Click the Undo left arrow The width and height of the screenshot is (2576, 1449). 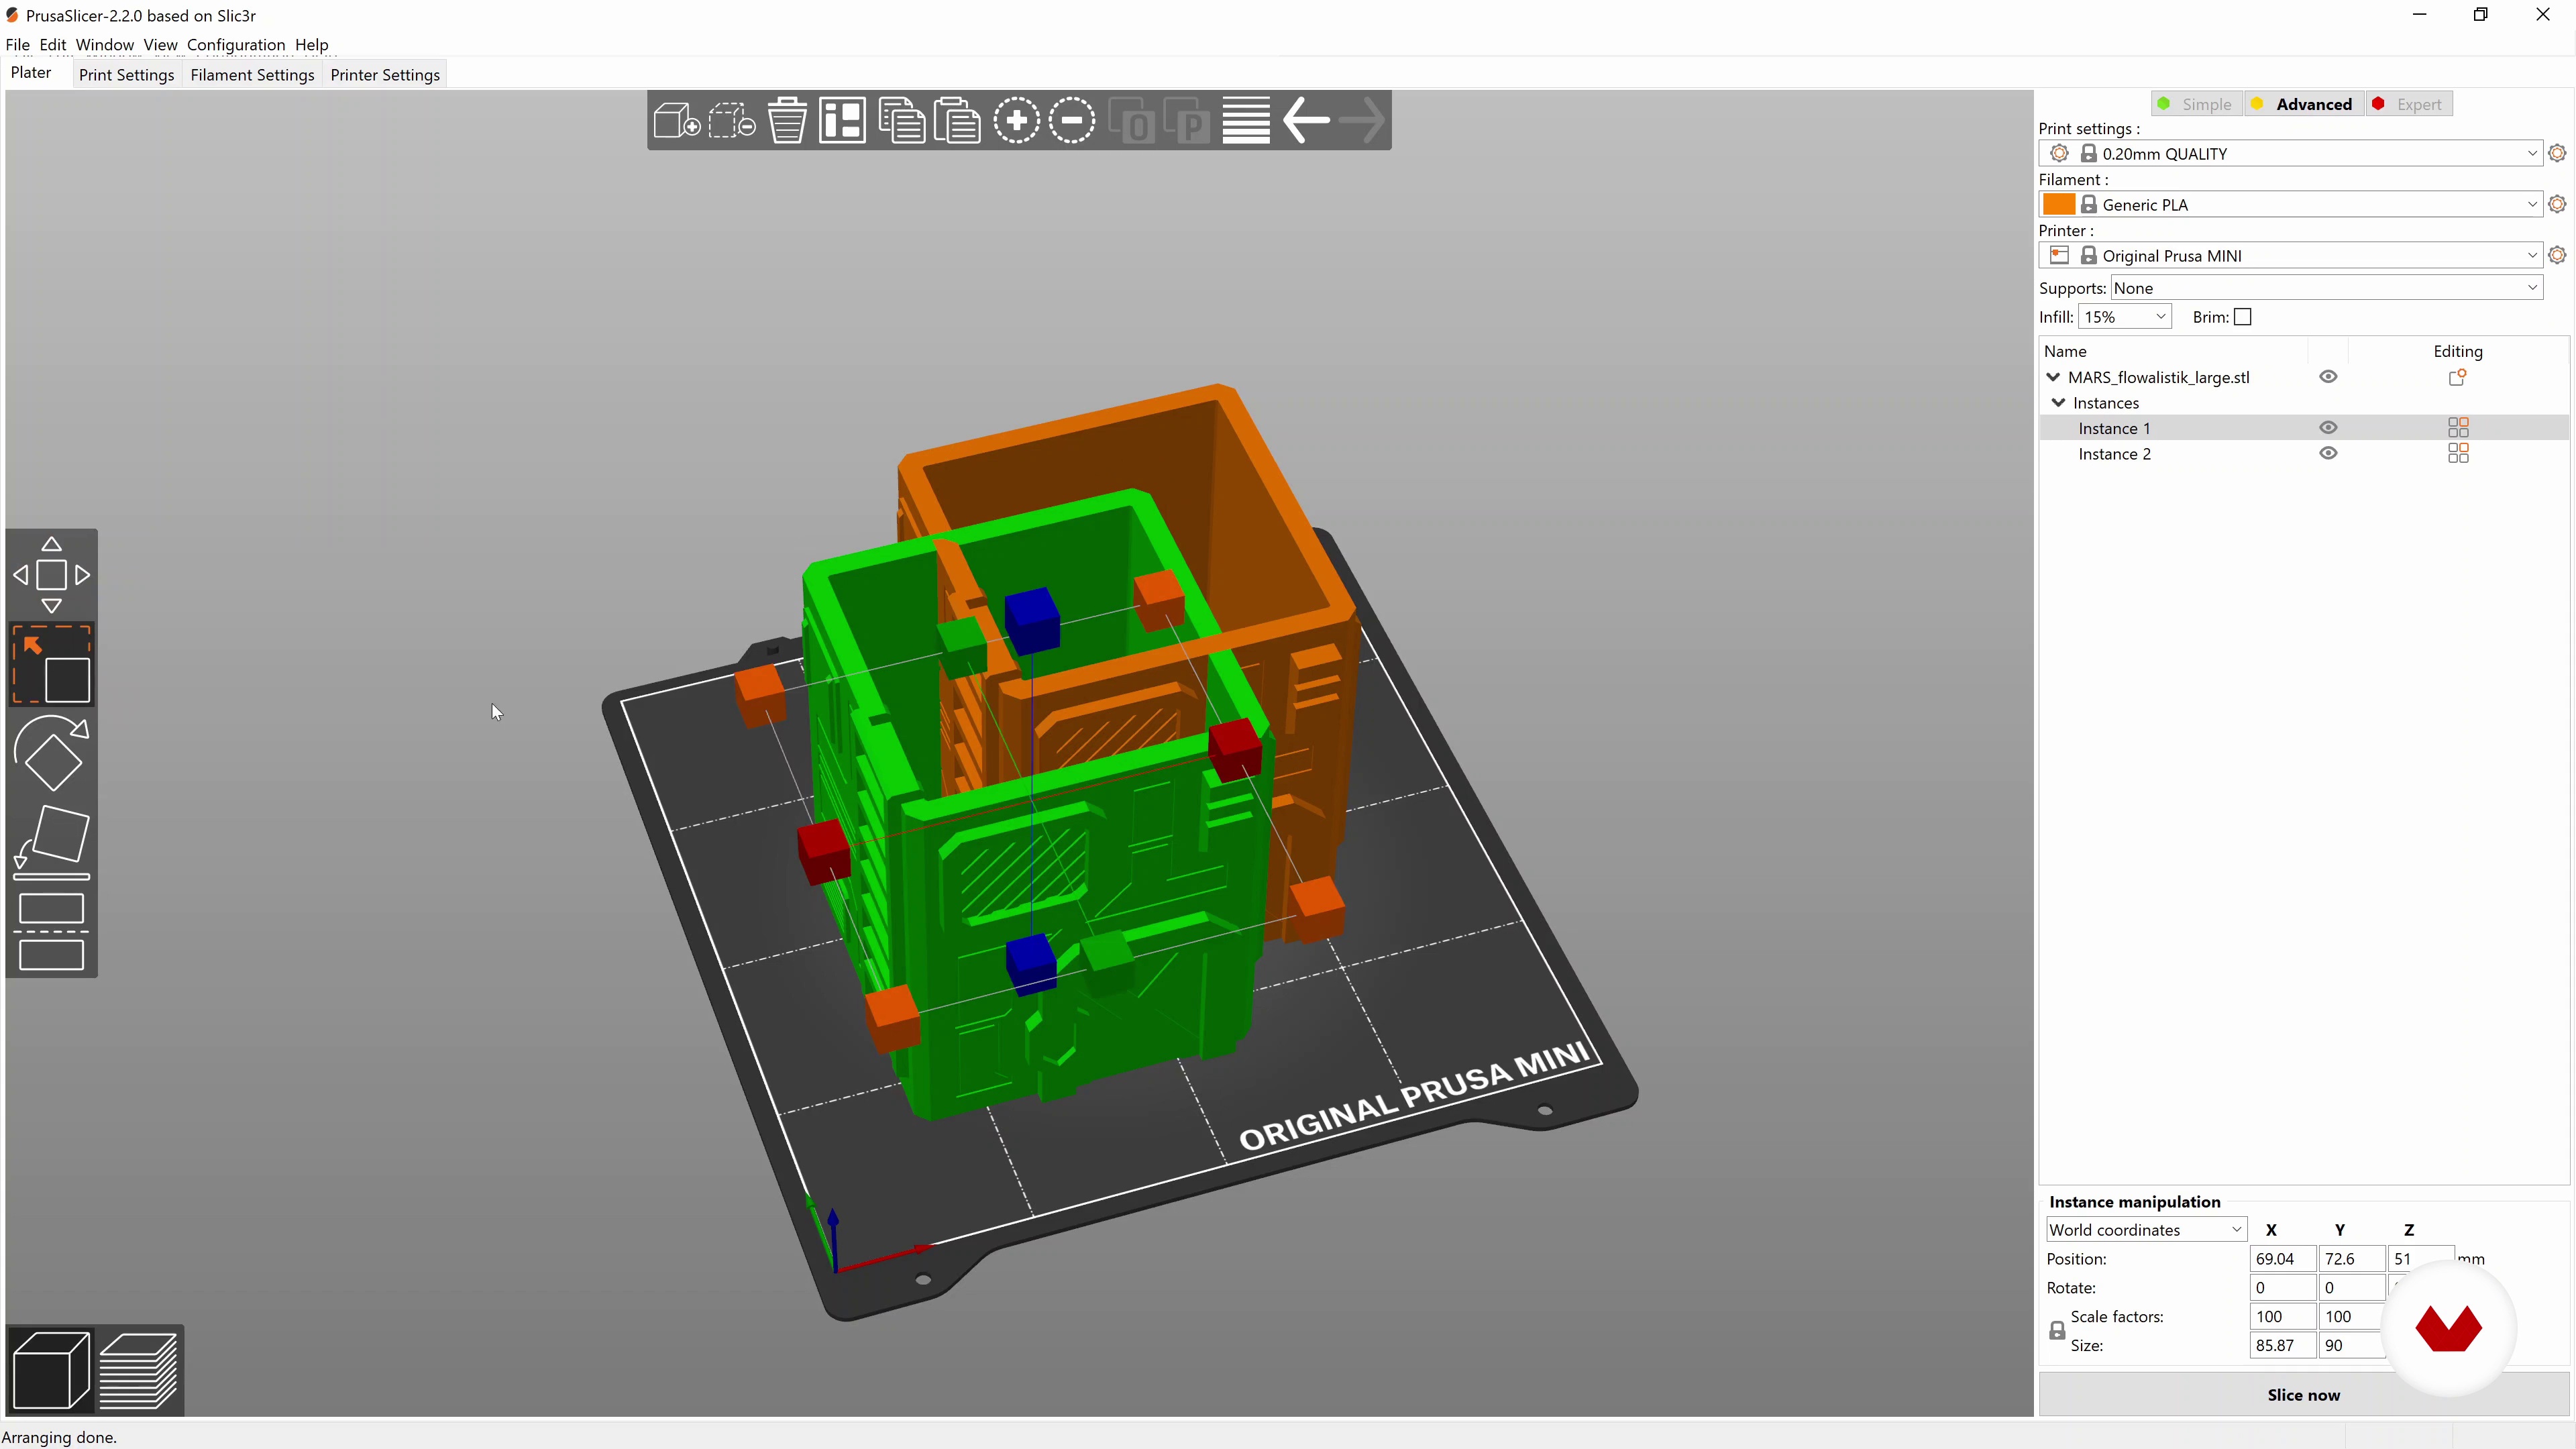click(1306, 121)
